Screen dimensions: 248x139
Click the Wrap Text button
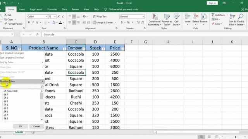pos(100,17)
